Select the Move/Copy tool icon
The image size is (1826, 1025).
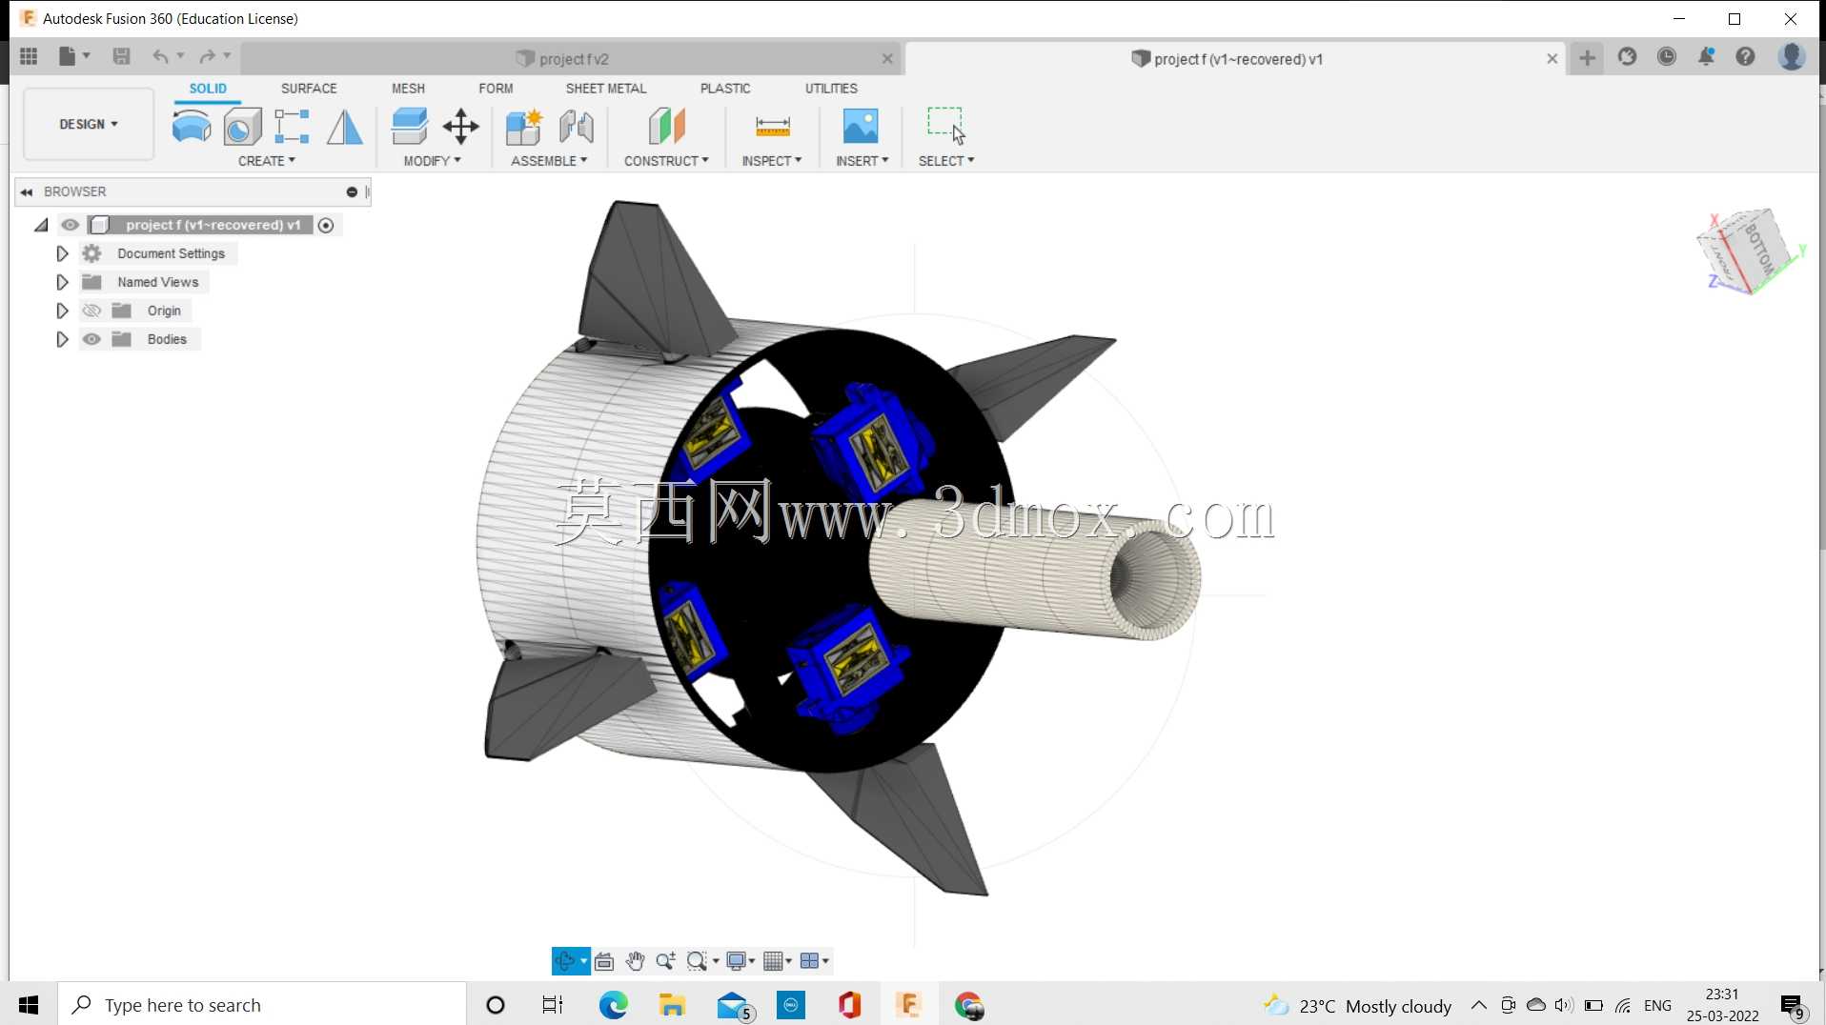(x=461, y=126)
